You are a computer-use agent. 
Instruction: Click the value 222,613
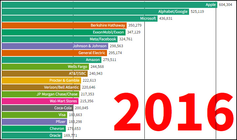pos(89,80)
